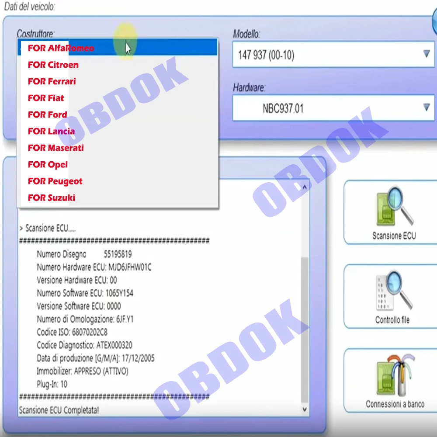The image size is (437, 437).
Task: Choose FOR Ferrari from the list
Action: pos(117,81)
